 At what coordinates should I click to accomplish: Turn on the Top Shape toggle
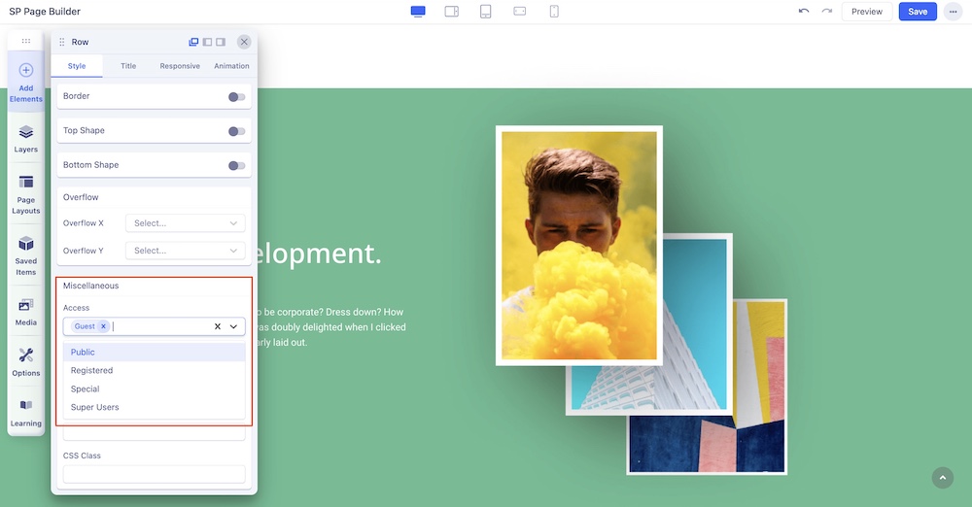point(236,131)
